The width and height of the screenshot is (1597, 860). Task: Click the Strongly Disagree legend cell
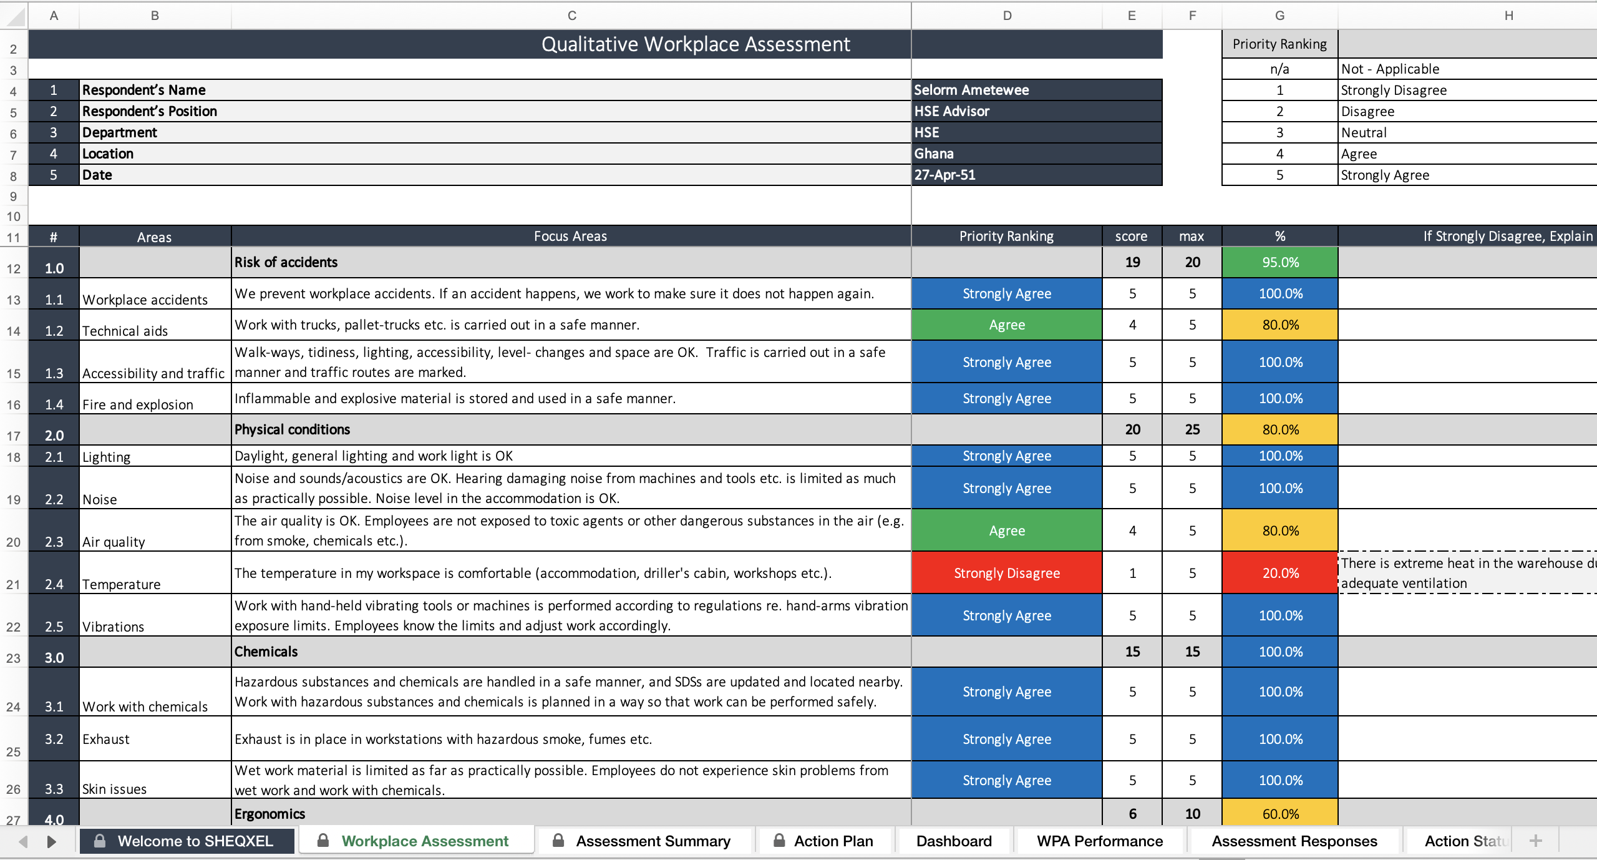(x=1468, y=90)
